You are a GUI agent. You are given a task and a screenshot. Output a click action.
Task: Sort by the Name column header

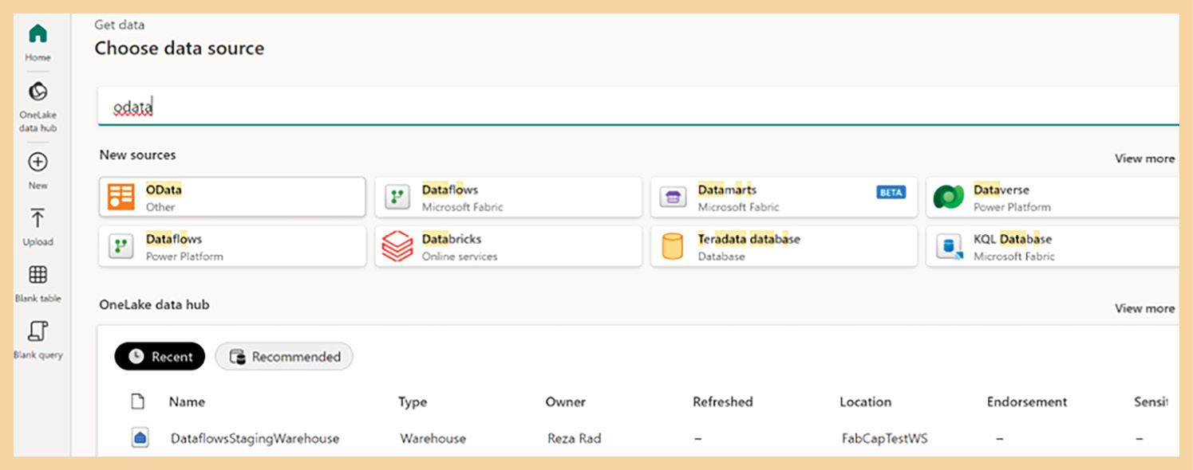pyautogui.click(x=187, y=401)
